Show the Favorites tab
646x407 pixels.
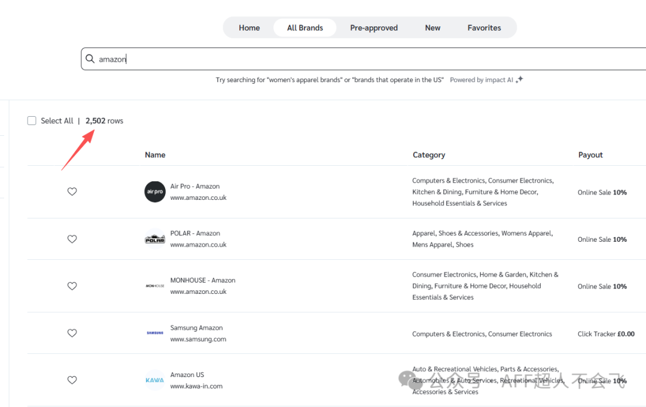tap(484, 28)
